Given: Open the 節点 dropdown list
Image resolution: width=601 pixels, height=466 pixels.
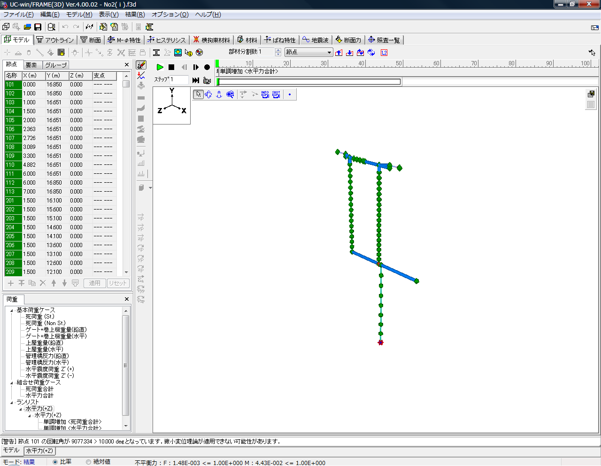Looking at the screenshot, I should 329,52.
